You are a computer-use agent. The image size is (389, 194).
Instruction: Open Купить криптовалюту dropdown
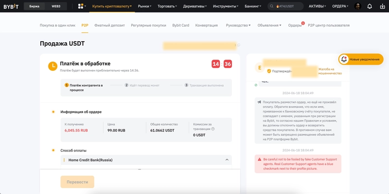[x=112, y=6]
